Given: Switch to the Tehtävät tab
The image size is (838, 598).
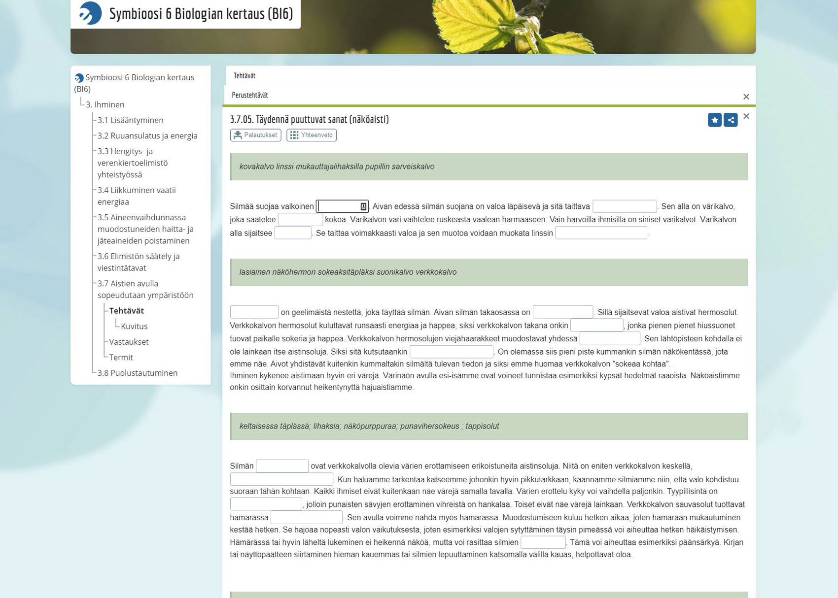Looking at the screenshot, I should tap(244, 76).
